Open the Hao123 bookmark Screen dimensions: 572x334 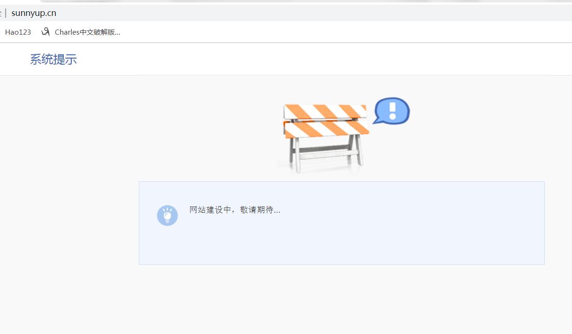pos(18,32)
